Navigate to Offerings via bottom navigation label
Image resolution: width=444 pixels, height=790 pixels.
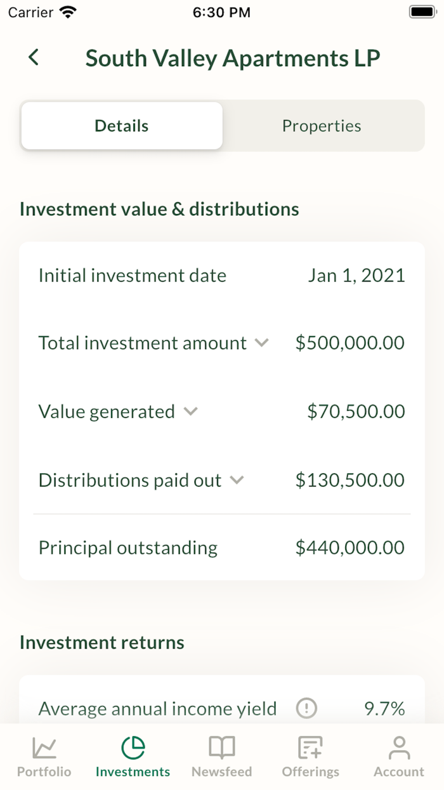[x=310, y=772]
